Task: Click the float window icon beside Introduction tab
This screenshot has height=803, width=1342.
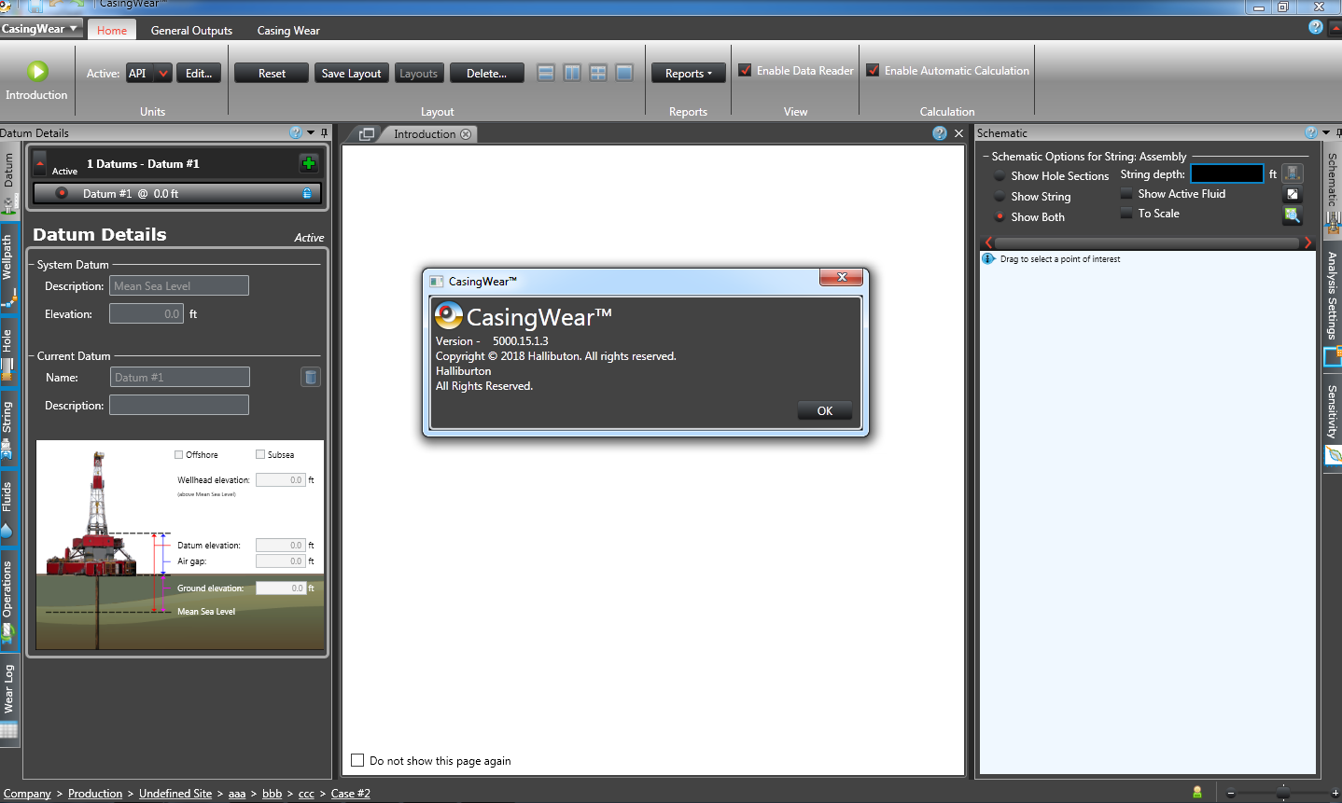Action: (367, 134)
